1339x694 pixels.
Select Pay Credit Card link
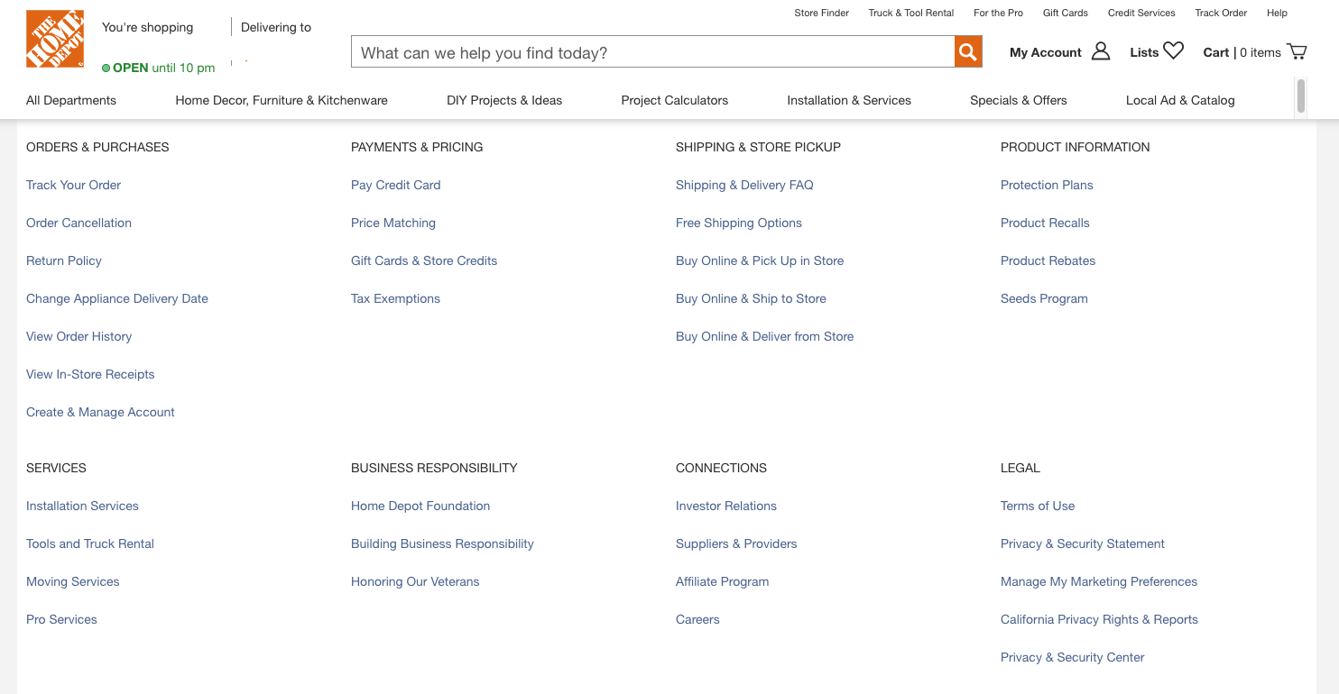(x=395, y=185)
